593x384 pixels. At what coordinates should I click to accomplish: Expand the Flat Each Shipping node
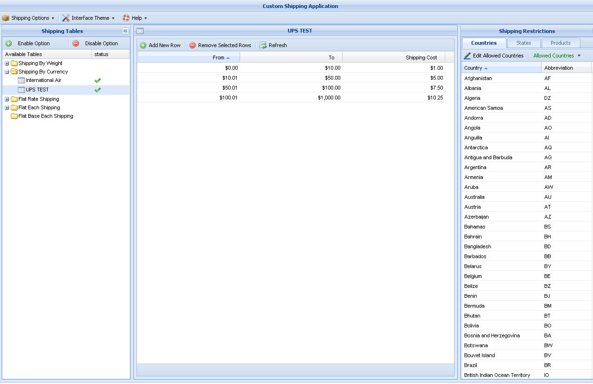[x=7, y=107]
